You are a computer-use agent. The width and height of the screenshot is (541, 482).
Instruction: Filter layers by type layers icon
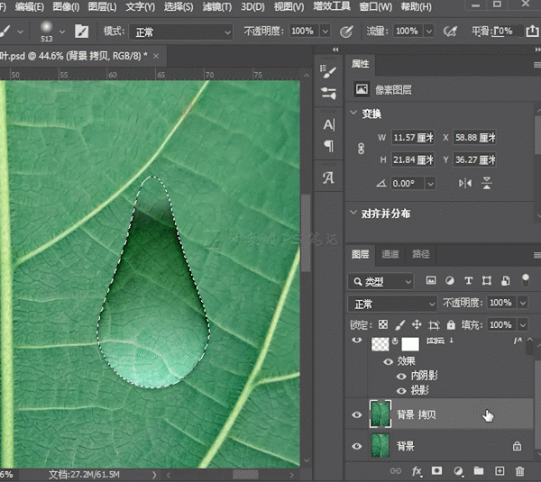(468, 281)
